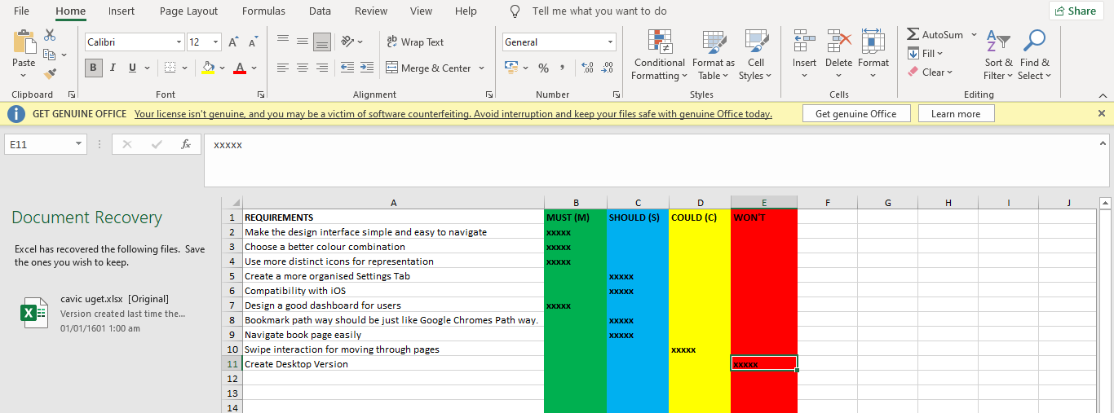
Task: Open Conditional Formatting menu
Action: [659, 55]
